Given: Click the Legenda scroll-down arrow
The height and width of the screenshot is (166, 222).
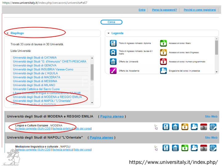Looking at the screenshot, I should 216,72.
